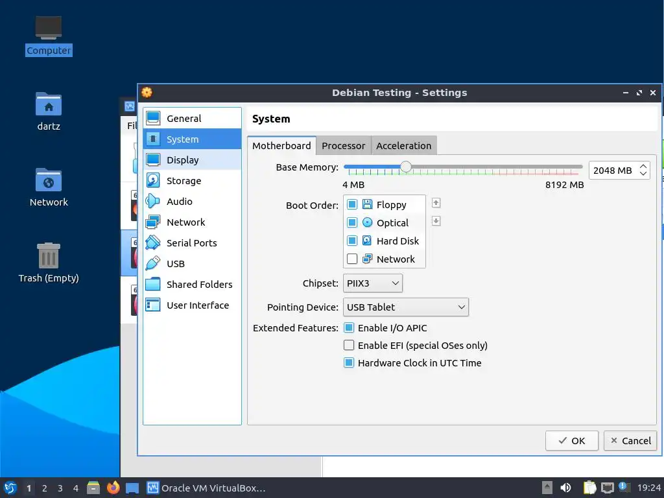Image resolution: width=664 pixels, height=498 pixels.
Task: Open the Pointing Device dropdown
Action: point(406,307)
